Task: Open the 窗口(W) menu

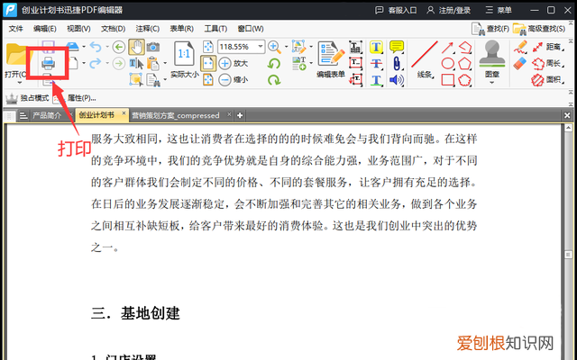Action: (251, 29)
